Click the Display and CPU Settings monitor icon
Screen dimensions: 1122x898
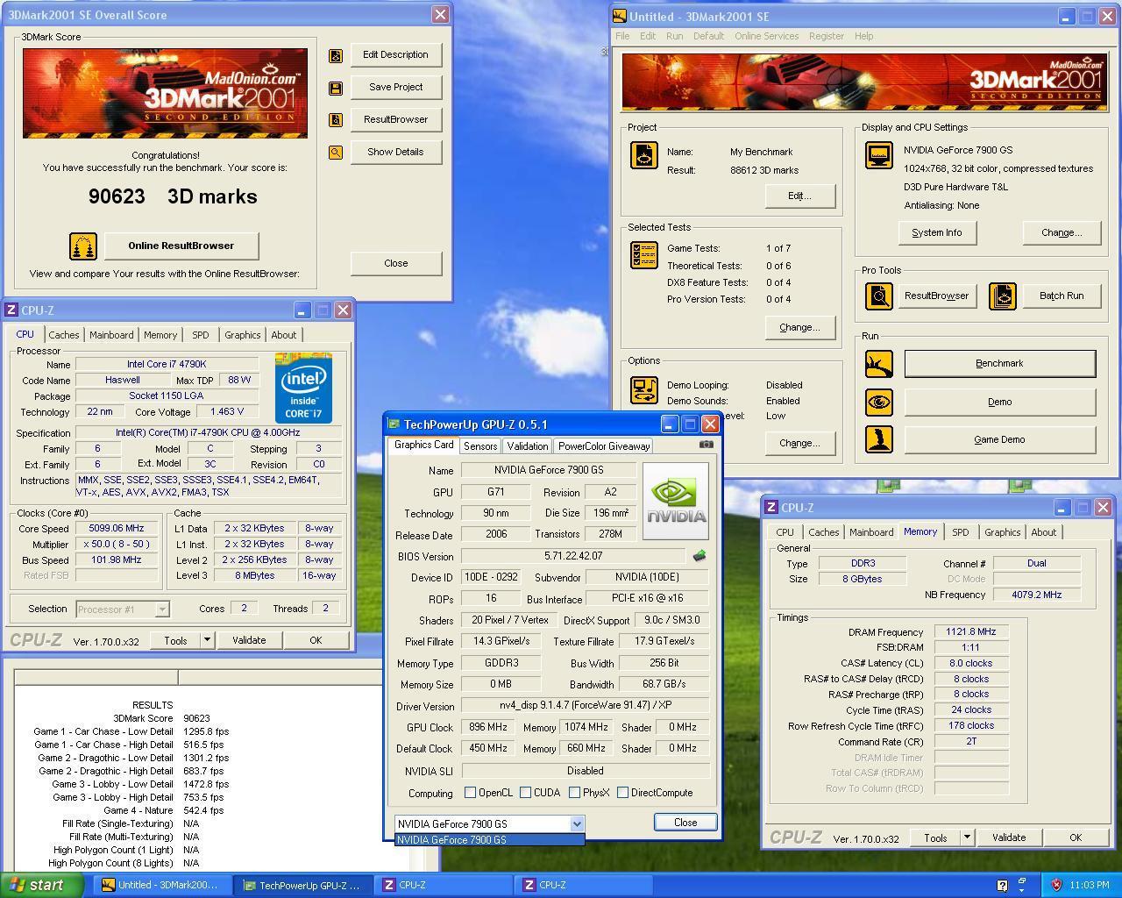tap(878, 155)
